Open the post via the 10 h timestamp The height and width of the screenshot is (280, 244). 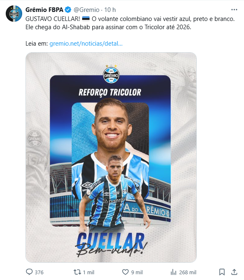(x=110, y=10)
